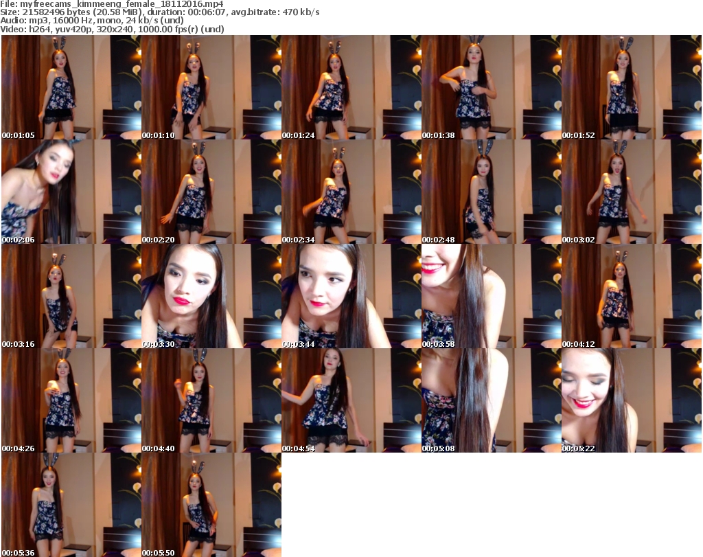The width and height of the screenshot is (703, 557).
Task: Select the final frame at 00:05:50
Action: 211,505
